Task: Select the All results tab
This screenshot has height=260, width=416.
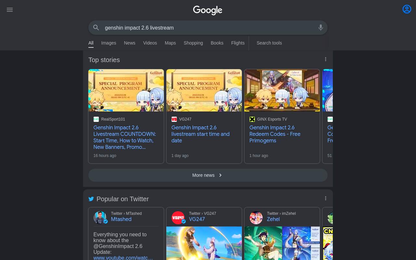Action: pos(91,43)
